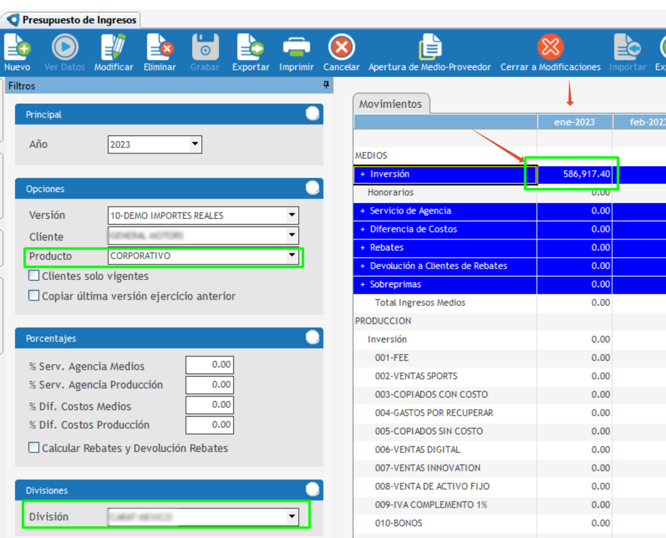Select the Total Ingresos Medios row
The width and height of the screenshot is (666, 538).
(x=509, y=303)
